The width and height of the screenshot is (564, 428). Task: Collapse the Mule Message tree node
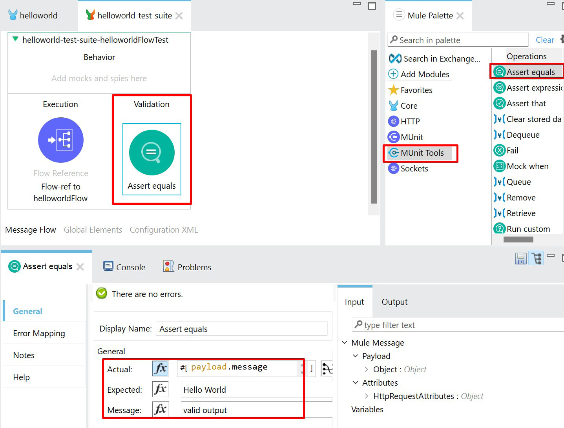(344, 343)
